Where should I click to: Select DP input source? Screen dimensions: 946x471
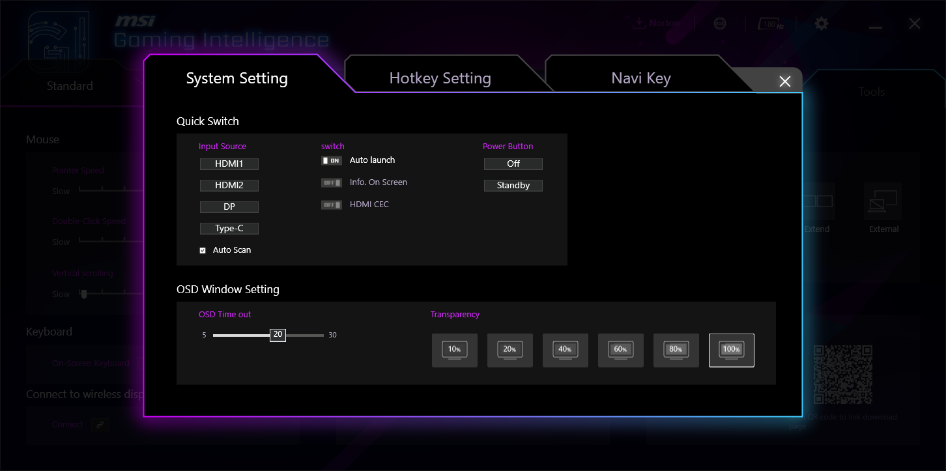(x=229, y=207)
